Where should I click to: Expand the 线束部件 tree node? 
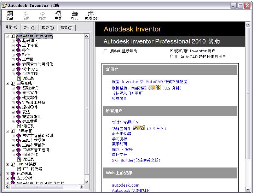tap(13, 98)
